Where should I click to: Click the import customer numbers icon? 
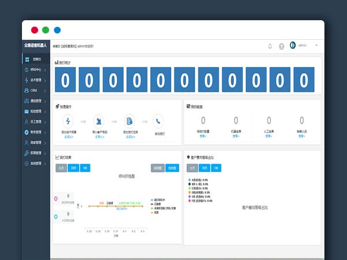99,121
